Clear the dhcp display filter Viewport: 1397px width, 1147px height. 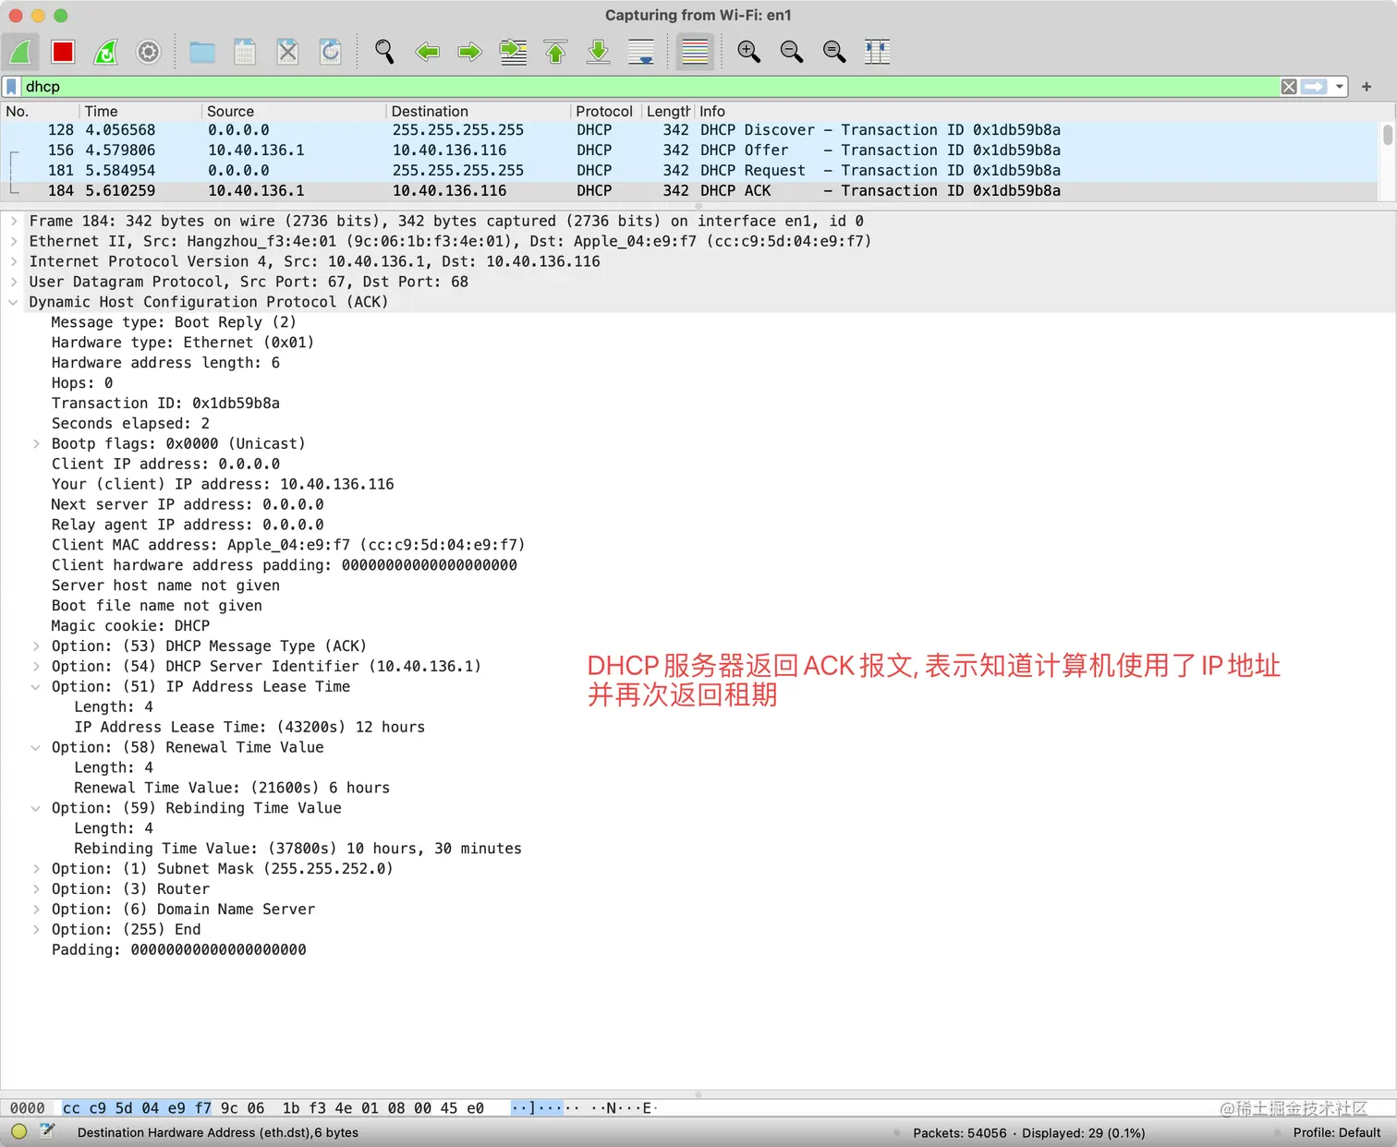1289,87
